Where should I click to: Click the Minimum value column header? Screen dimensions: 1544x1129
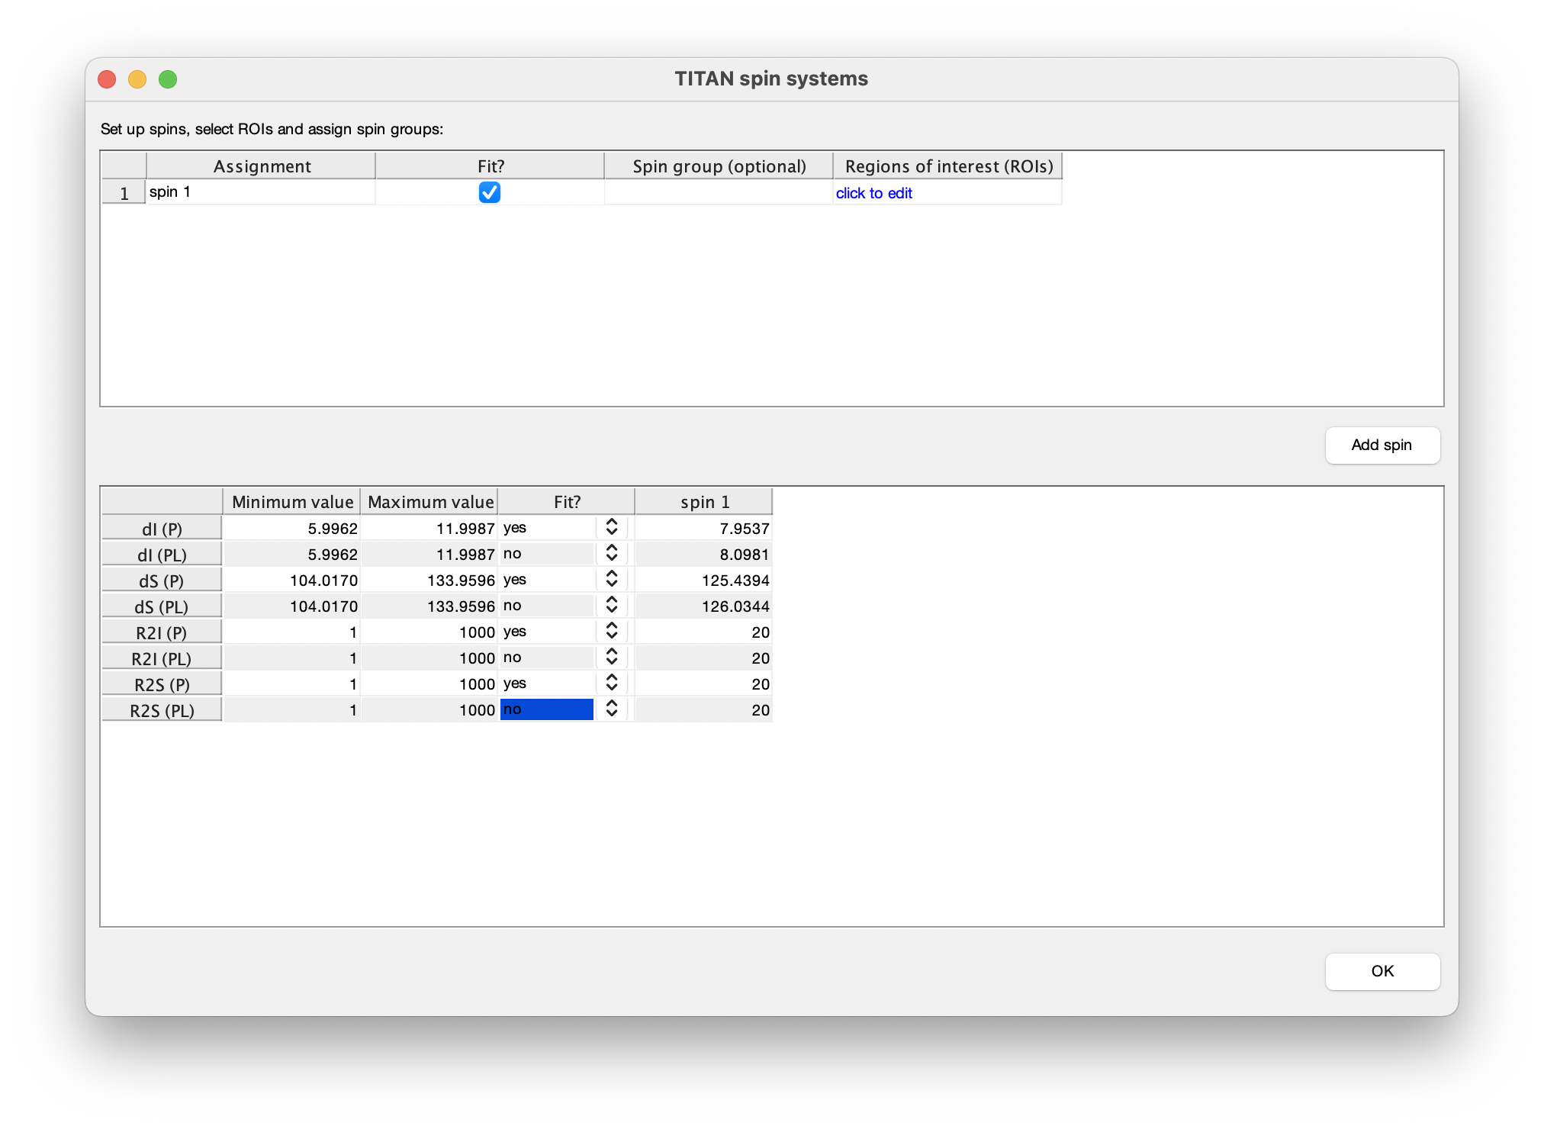291,502
